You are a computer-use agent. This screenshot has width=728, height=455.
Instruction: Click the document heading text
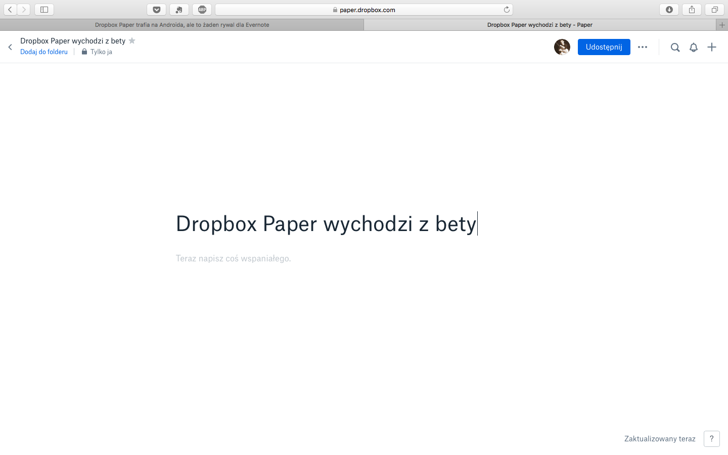(x=326, y=224)
